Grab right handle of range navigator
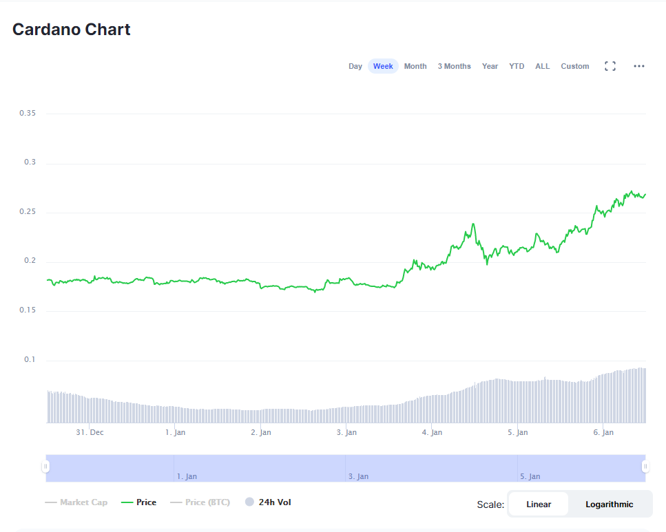666x532 pixels. click(645, 467)
